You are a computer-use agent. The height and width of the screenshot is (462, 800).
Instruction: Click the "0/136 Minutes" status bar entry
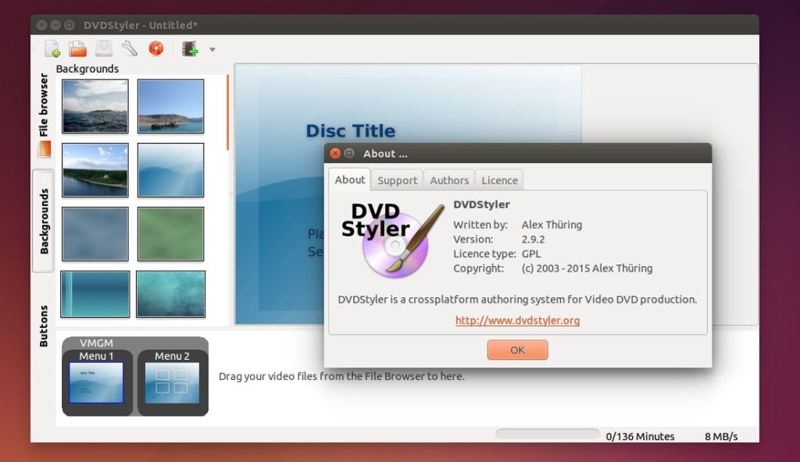click(640, 436)
